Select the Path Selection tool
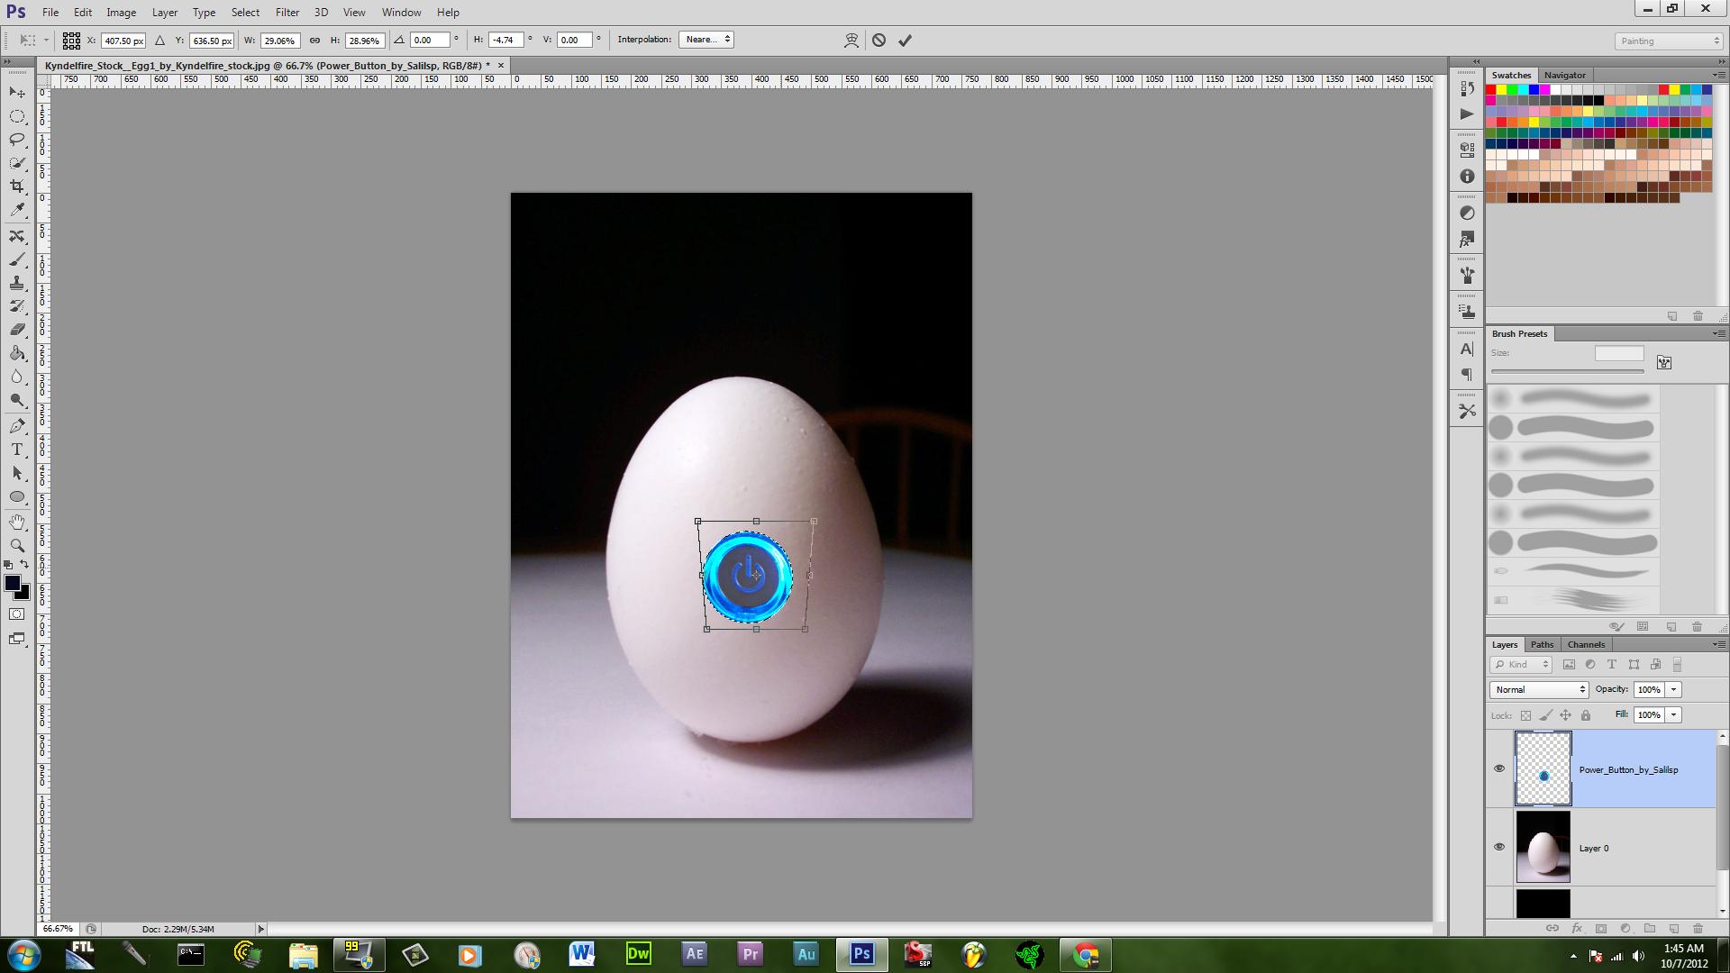Viewport: 1730px width, 973px height. 17,473
